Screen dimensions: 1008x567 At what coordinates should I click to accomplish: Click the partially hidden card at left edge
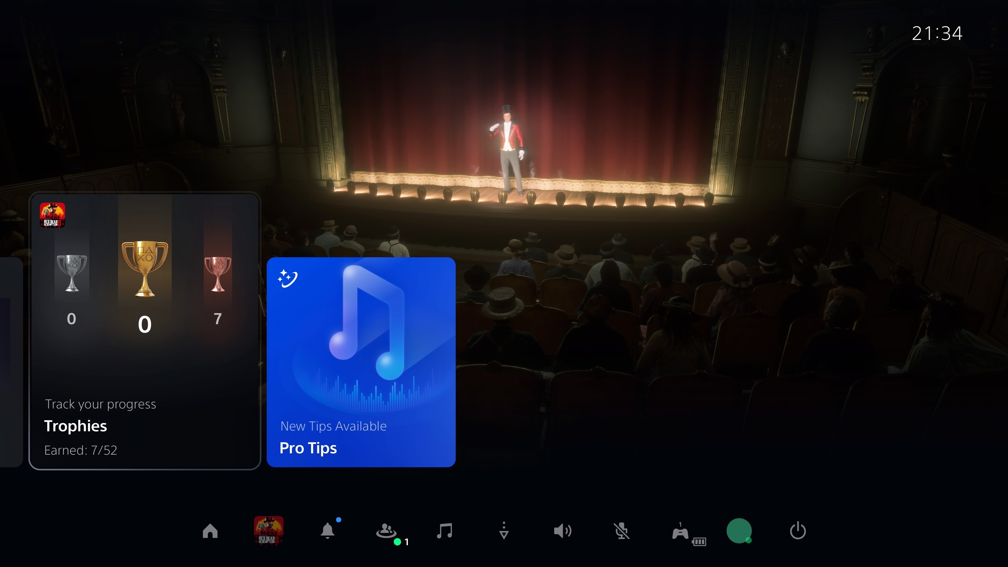point(10,362)
